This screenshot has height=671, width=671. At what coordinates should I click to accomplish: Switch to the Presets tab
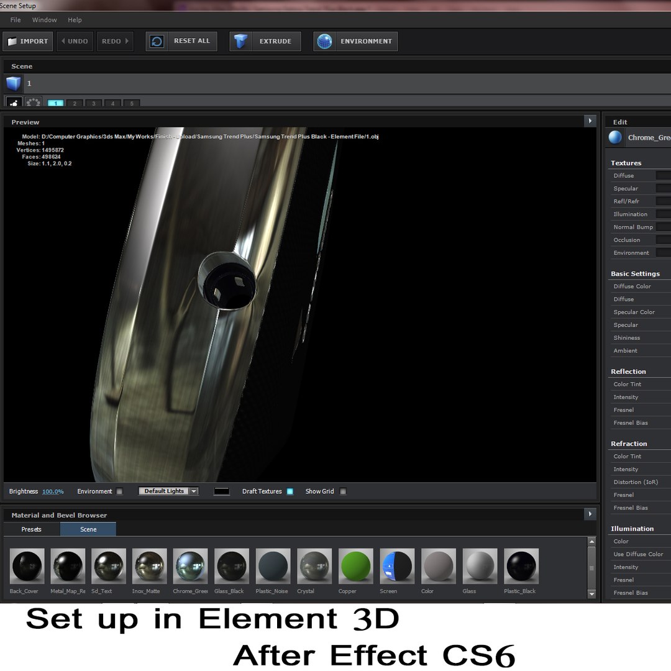pos(31,529)
